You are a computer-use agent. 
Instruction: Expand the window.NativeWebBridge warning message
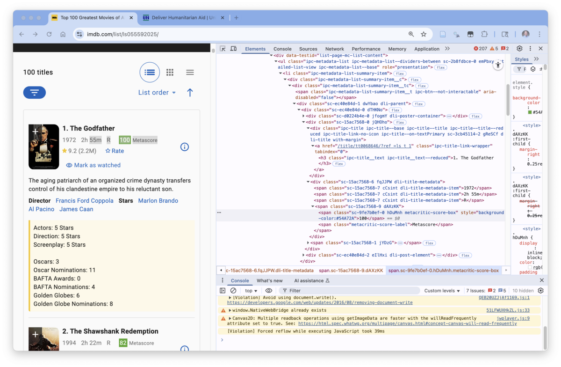pos(230,310)
